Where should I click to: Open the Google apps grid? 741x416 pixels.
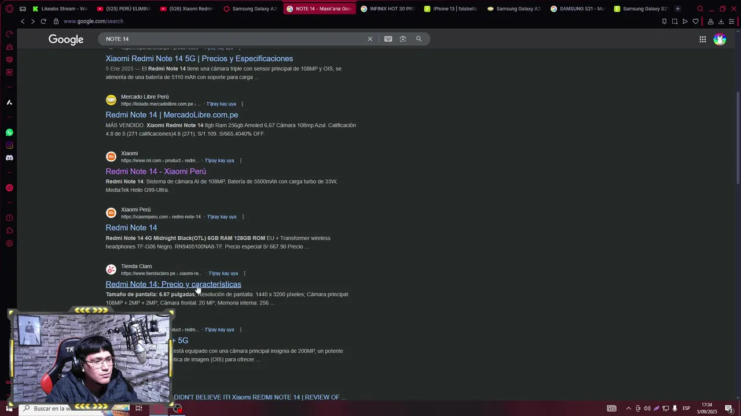702,39
